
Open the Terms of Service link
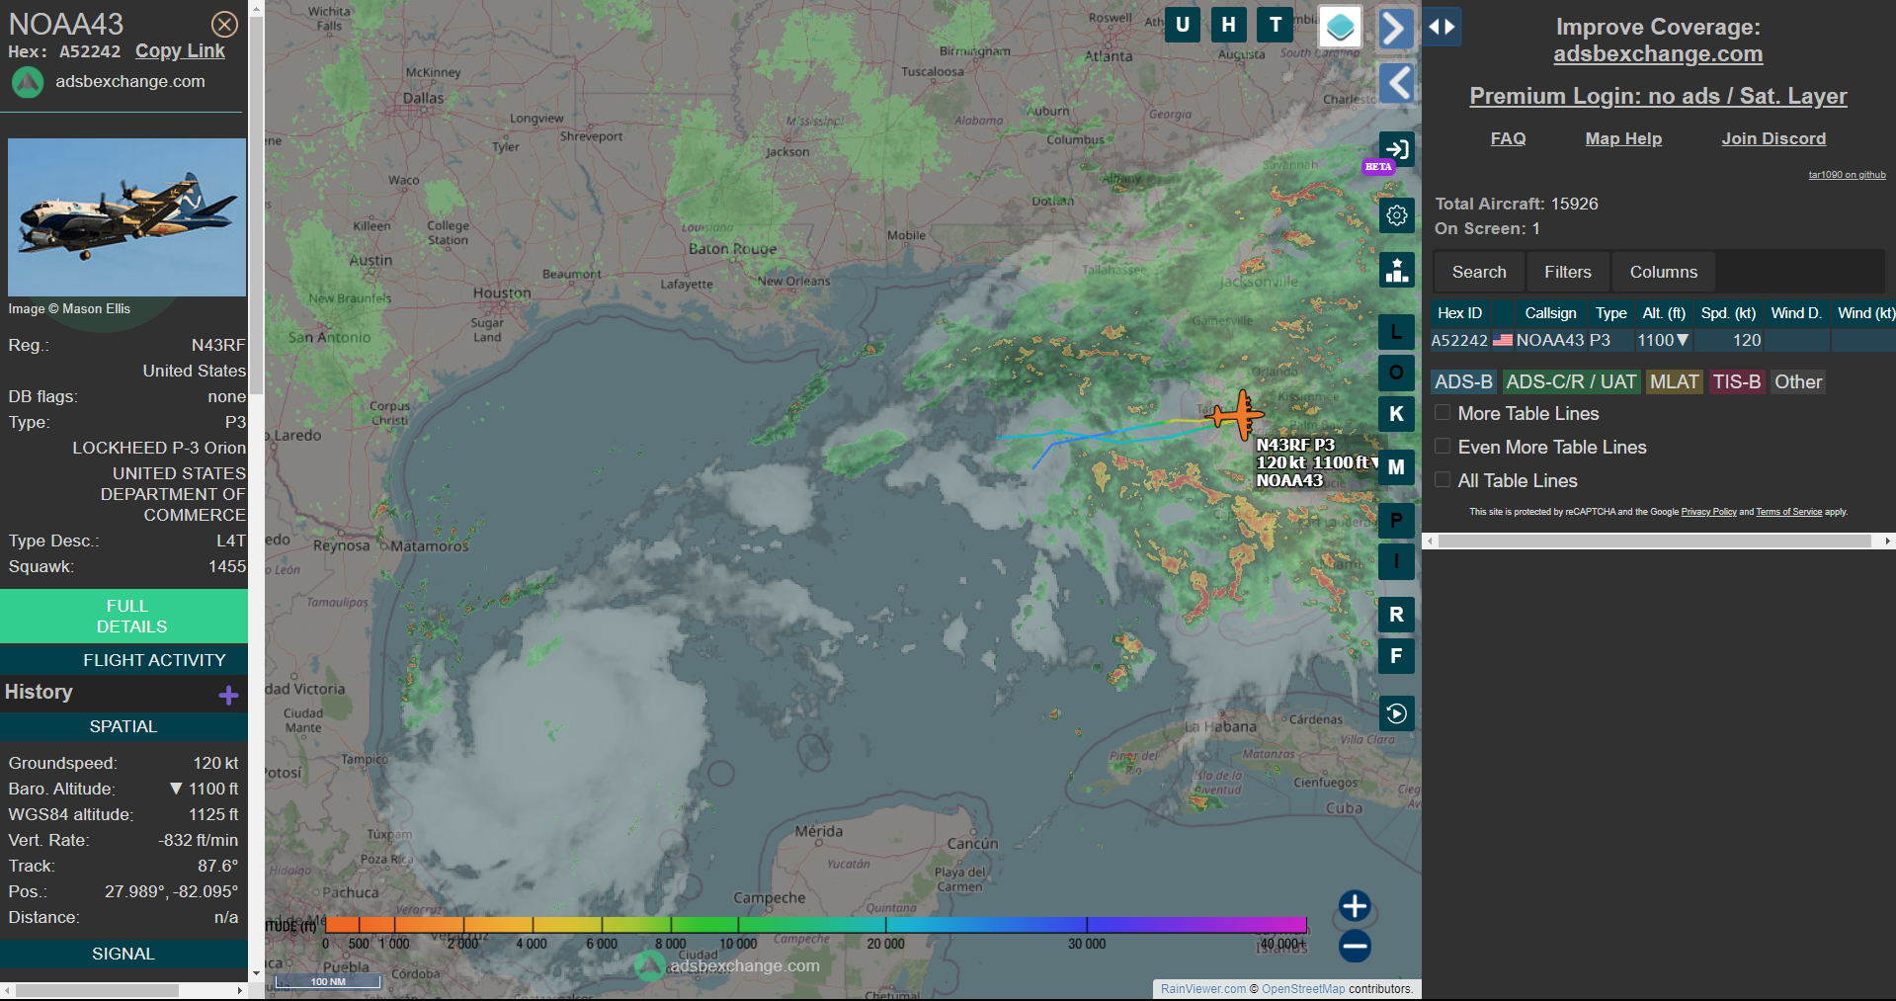[1788, 512]
